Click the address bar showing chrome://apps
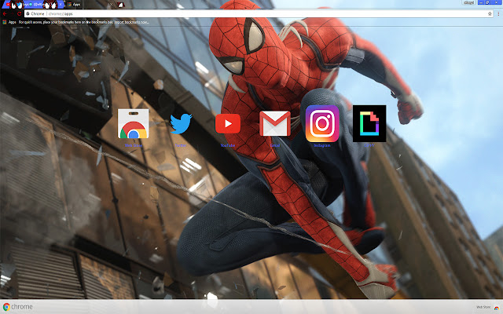503x314 pixels. coord(257,14)
